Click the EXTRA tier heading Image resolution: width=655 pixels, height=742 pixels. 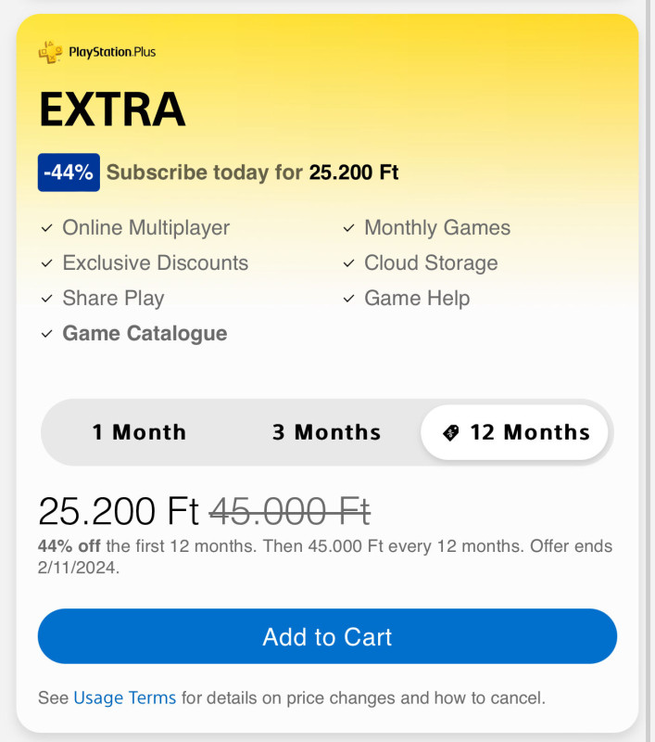(x=112, y=111)
